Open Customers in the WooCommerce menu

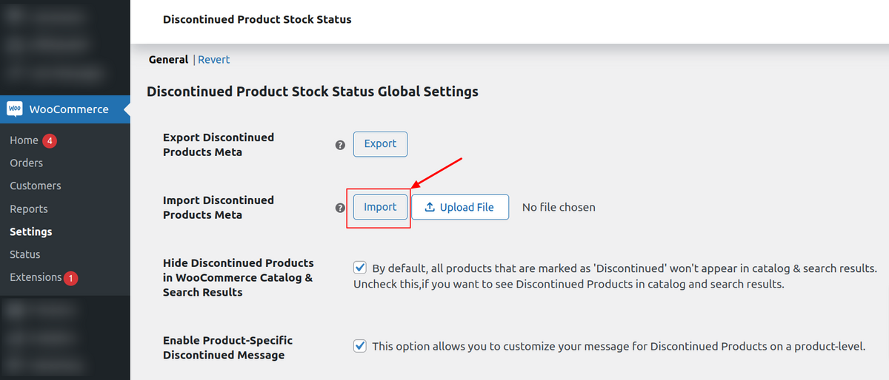(36, 186)
